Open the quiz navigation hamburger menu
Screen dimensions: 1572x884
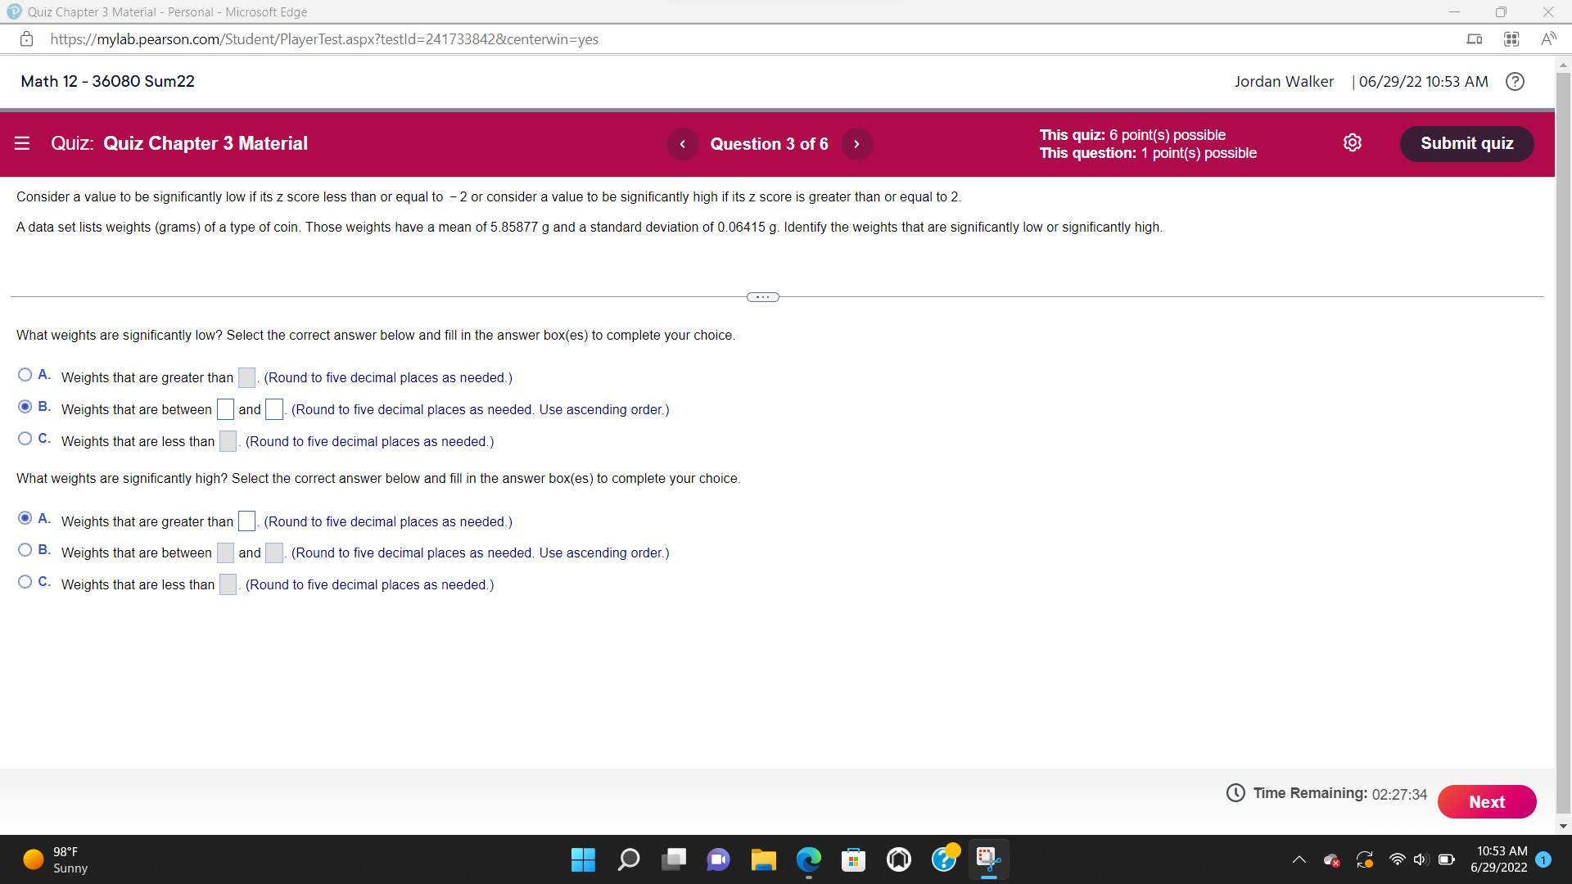click(x=22, y=143)
